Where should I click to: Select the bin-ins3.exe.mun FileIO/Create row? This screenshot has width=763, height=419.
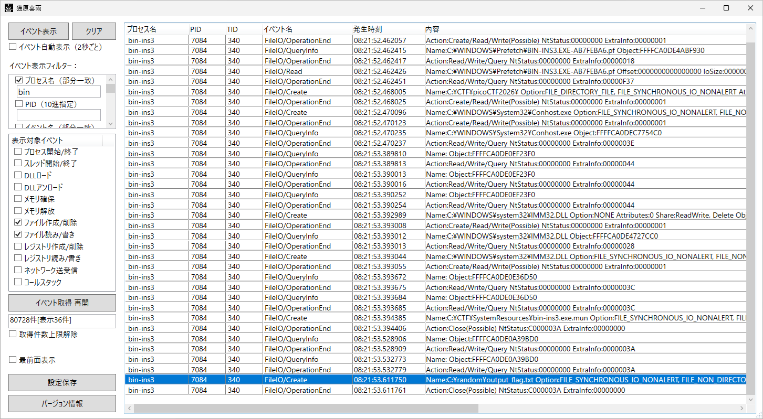(x=436, y=318)
